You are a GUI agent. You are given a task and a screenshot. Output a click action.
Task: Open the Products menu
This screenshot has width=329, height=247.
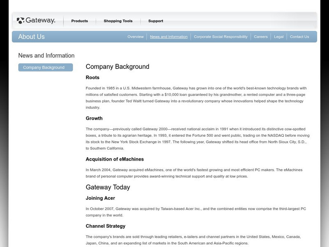[x=79, y=21]
